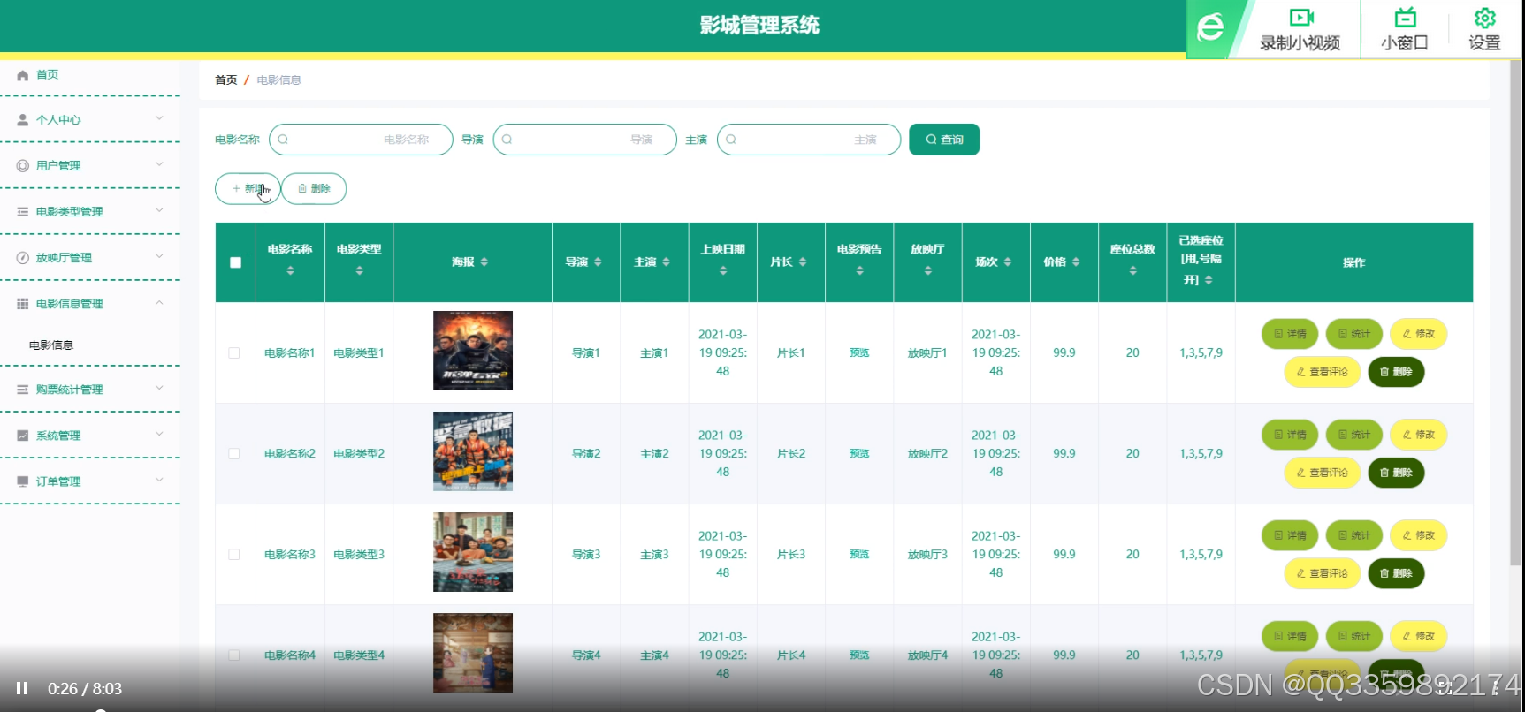Screen dimensions: 1525x712
Task: Check the row for 电影名称1
Action: 234,352
